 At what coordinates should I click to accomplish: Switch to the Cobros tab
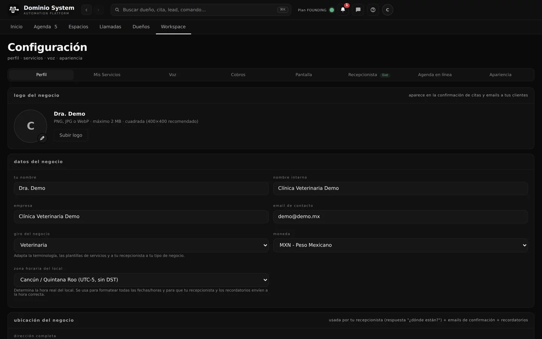[238, 75]
